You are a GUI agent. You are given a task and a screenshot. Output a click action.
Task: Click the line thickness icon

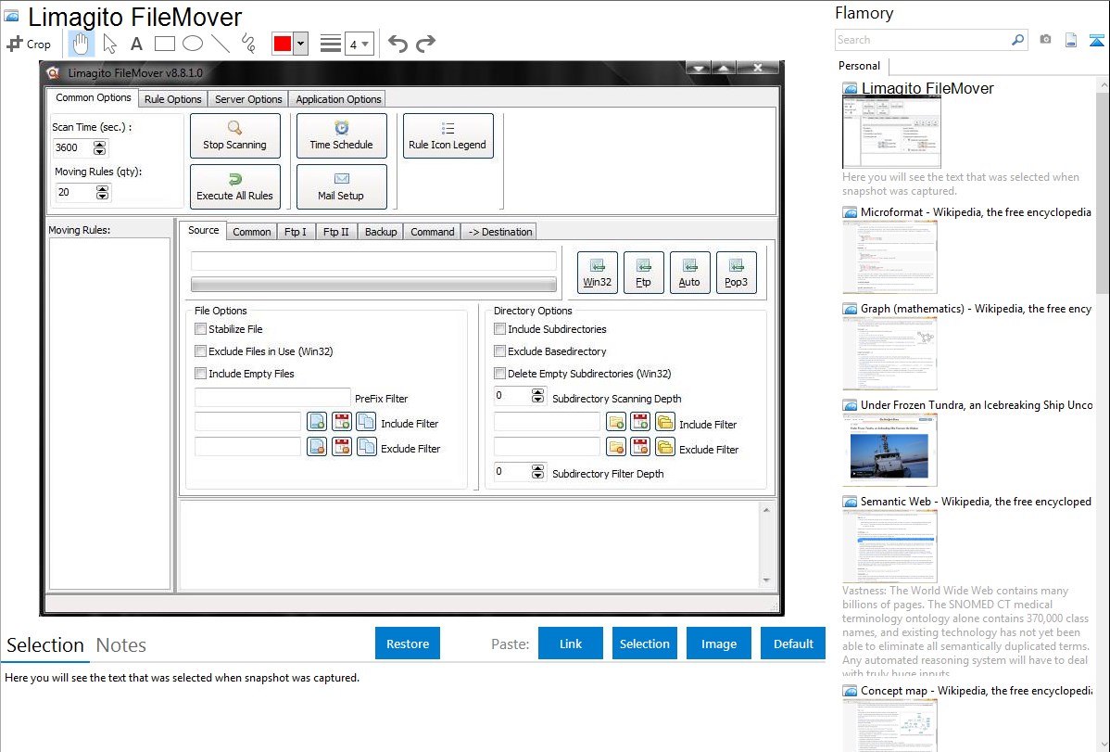[331, 44]
